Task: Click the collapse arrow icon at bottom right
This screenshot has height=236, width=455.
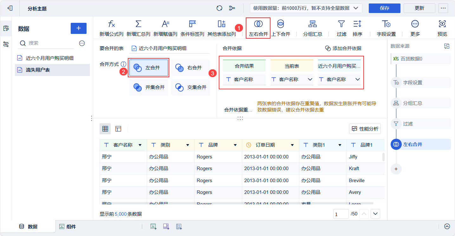Action: click(447, 226)
